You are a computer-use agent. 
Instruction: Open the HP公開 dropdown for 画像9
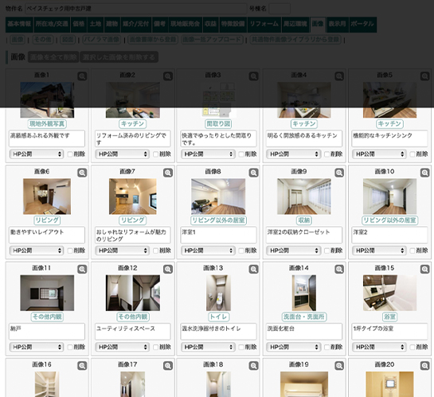tap(293, 251)
